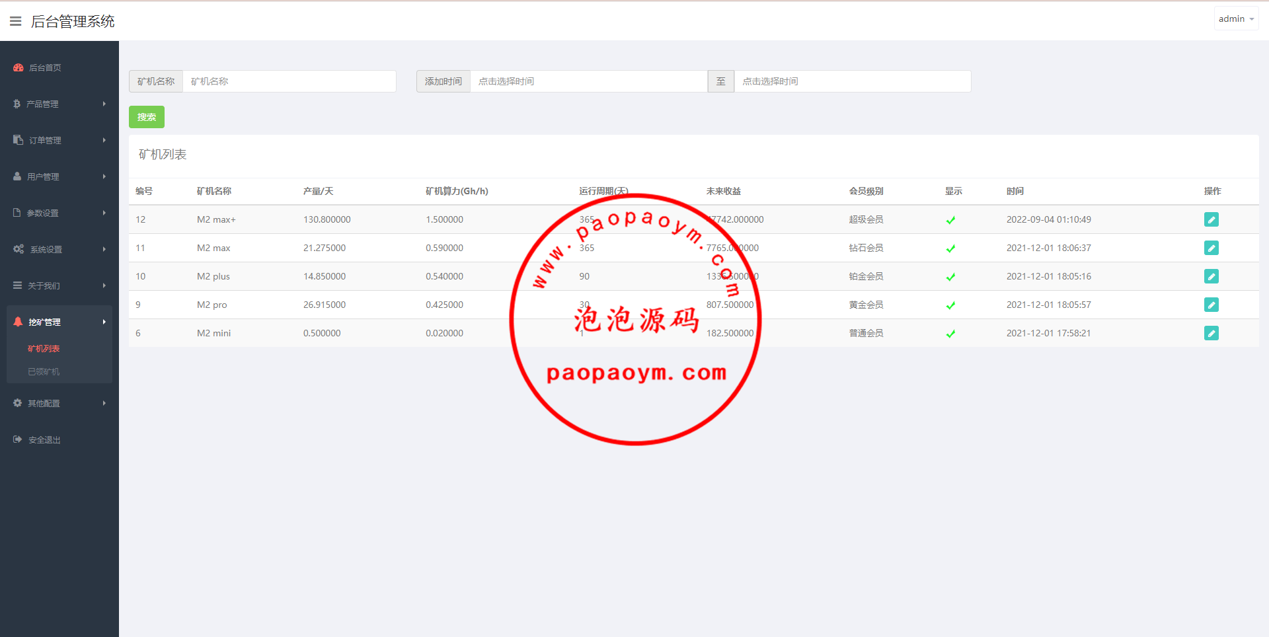Viewport: 1269px width, 637px height.
Task: Open 用户管理 menu label
Action: click(x=43, y=176)
